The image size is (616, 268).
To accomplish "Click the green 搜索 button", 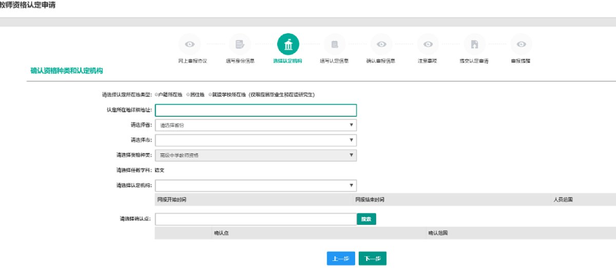I will [366, 219].
